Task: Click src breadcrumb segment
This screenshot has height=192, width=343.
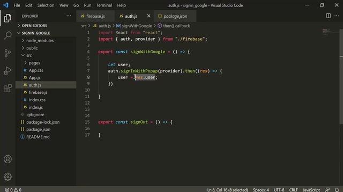Action: point(84,26)
